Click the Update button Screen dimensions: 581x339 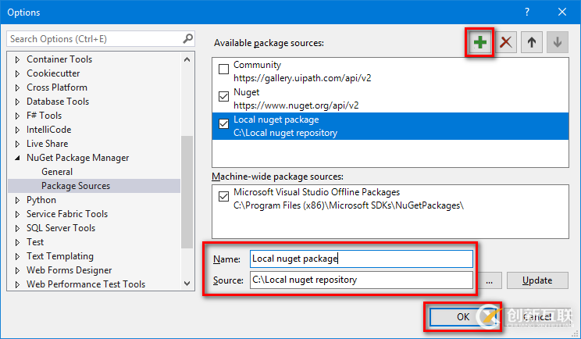tap(536, 280)
